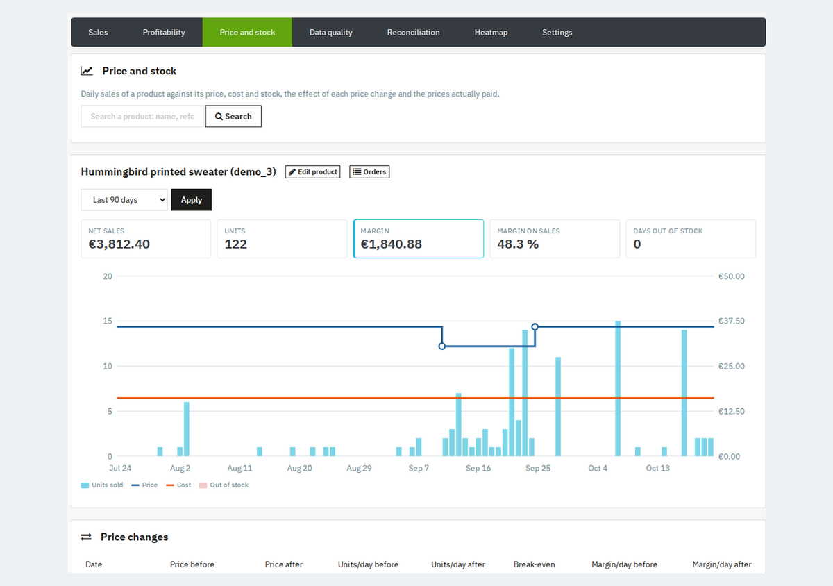Viewport: 833px width, 586px height.
Task: Select the Days Out of Stock card
Action: (691, 239)
